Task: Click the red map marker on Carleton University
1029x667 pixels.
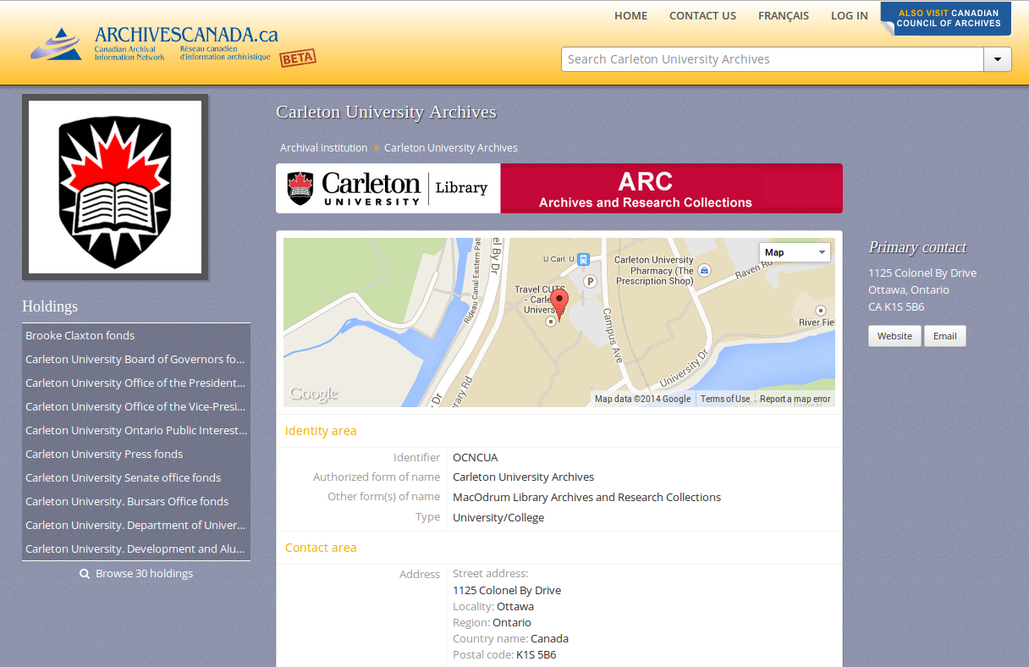Action: pos(559,302)
